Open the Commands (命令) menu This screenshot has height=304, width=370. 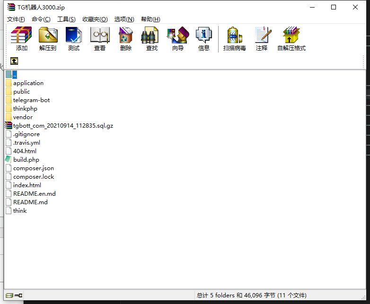tap(41, 19)
